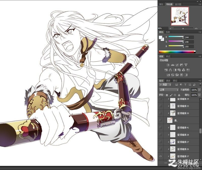Show the hidden layer 27
Viewport: 202px width, 170px height.
pos(160,142)
